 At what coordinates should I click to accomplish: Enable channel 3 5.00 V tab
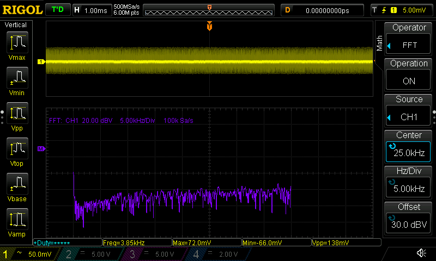pos(154,254)
